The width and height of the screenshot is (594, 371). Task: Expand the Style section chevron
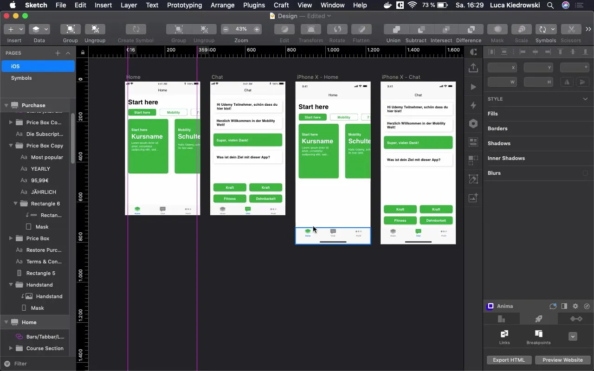point(586,99)
